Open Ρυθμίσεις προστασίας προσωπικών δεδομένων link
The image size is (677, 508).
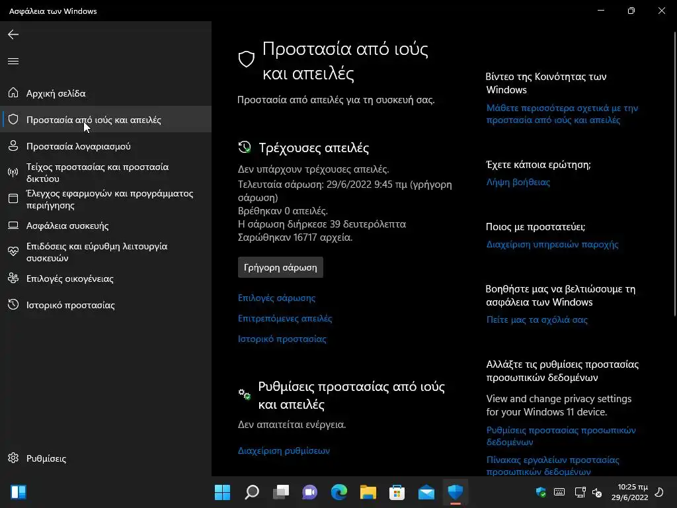coord(561,436)
